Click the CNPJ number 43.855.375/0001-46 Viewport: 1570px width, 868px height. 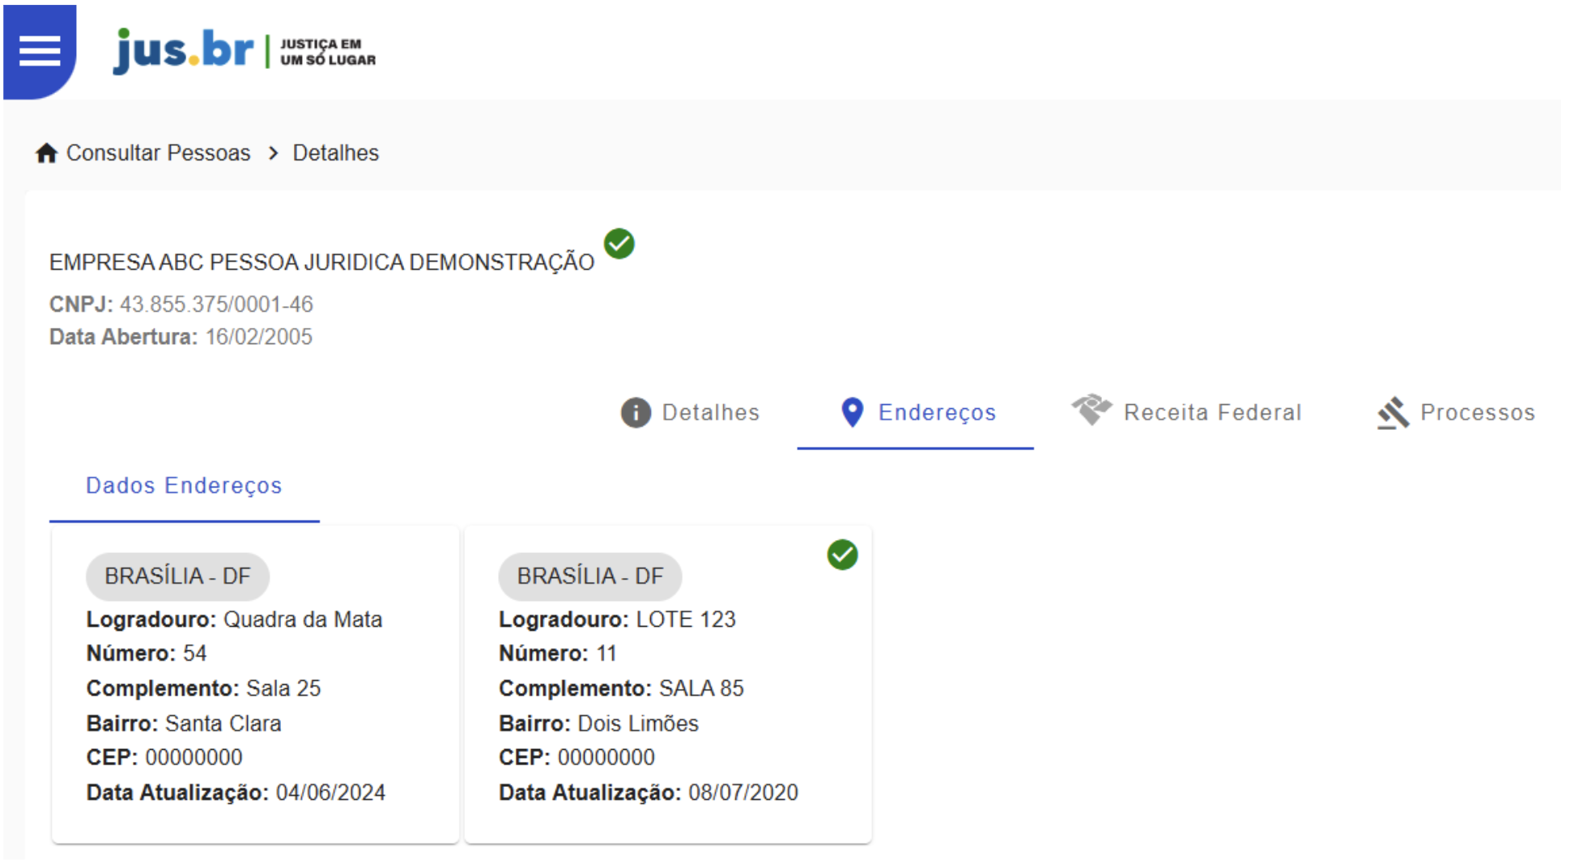pos(216,304)
